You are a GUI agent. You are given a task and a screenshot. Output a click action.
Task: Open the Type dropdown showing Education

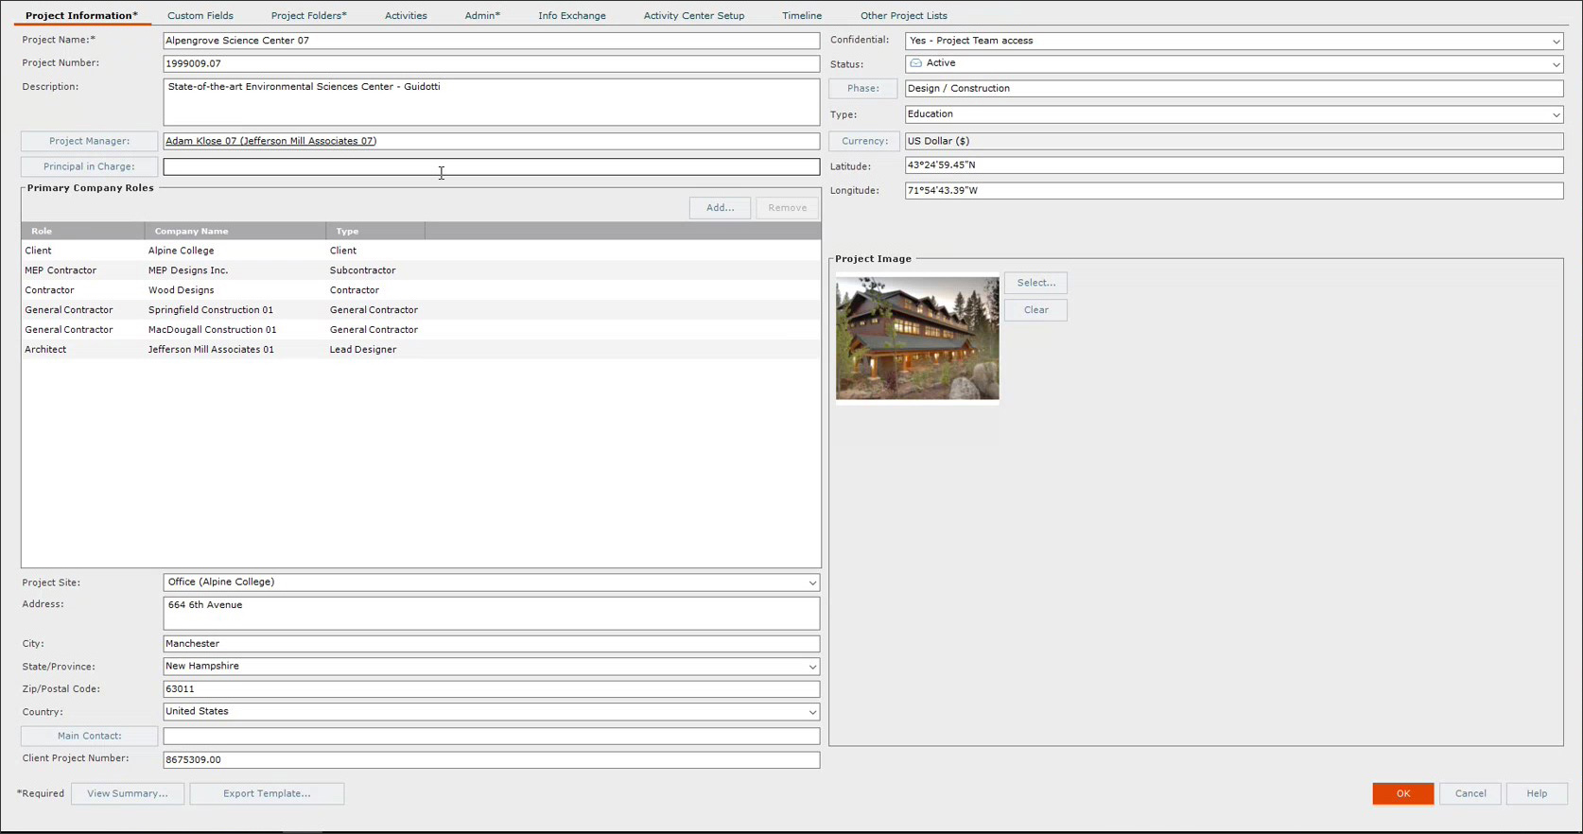(x=1556, y=114)
